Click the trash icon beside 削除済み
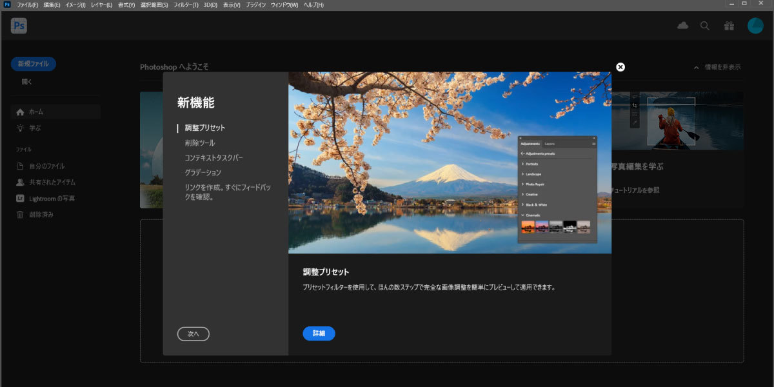Viewport: 774px width, 387px height. (x=20, y=214)
